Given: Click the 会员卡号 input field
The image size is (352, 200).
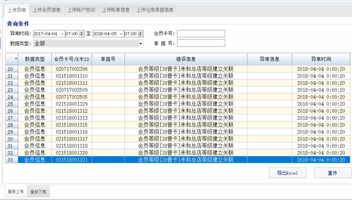Looking at the screenshot, I should pyautogui.click(x=201, y=34).
